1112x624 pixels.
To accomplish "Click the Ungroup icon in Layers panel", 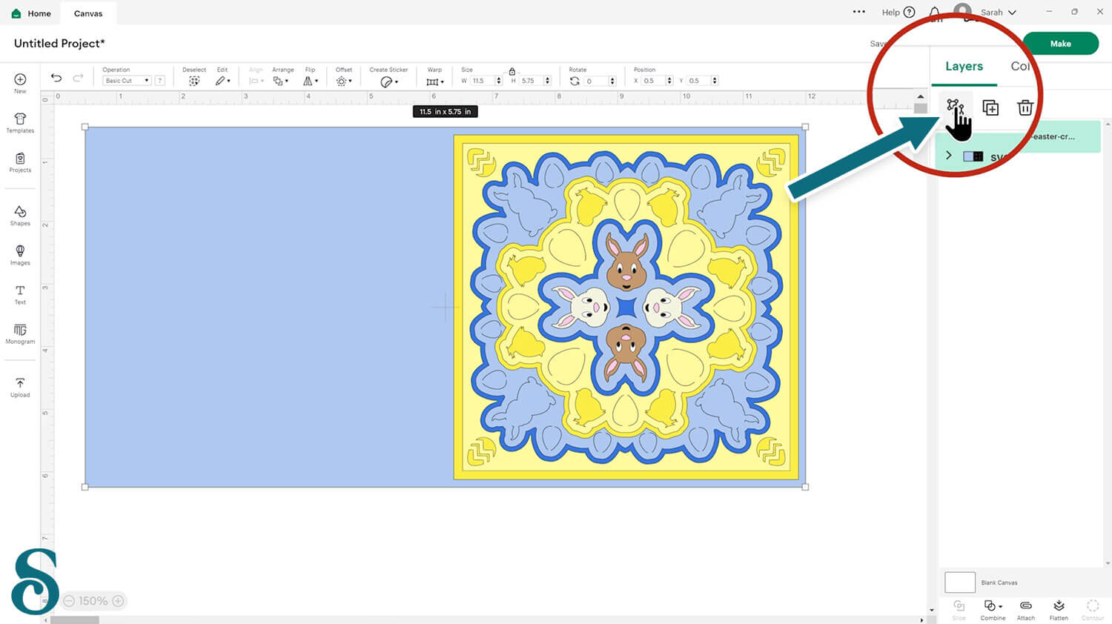I will click(x=955, y=107).
